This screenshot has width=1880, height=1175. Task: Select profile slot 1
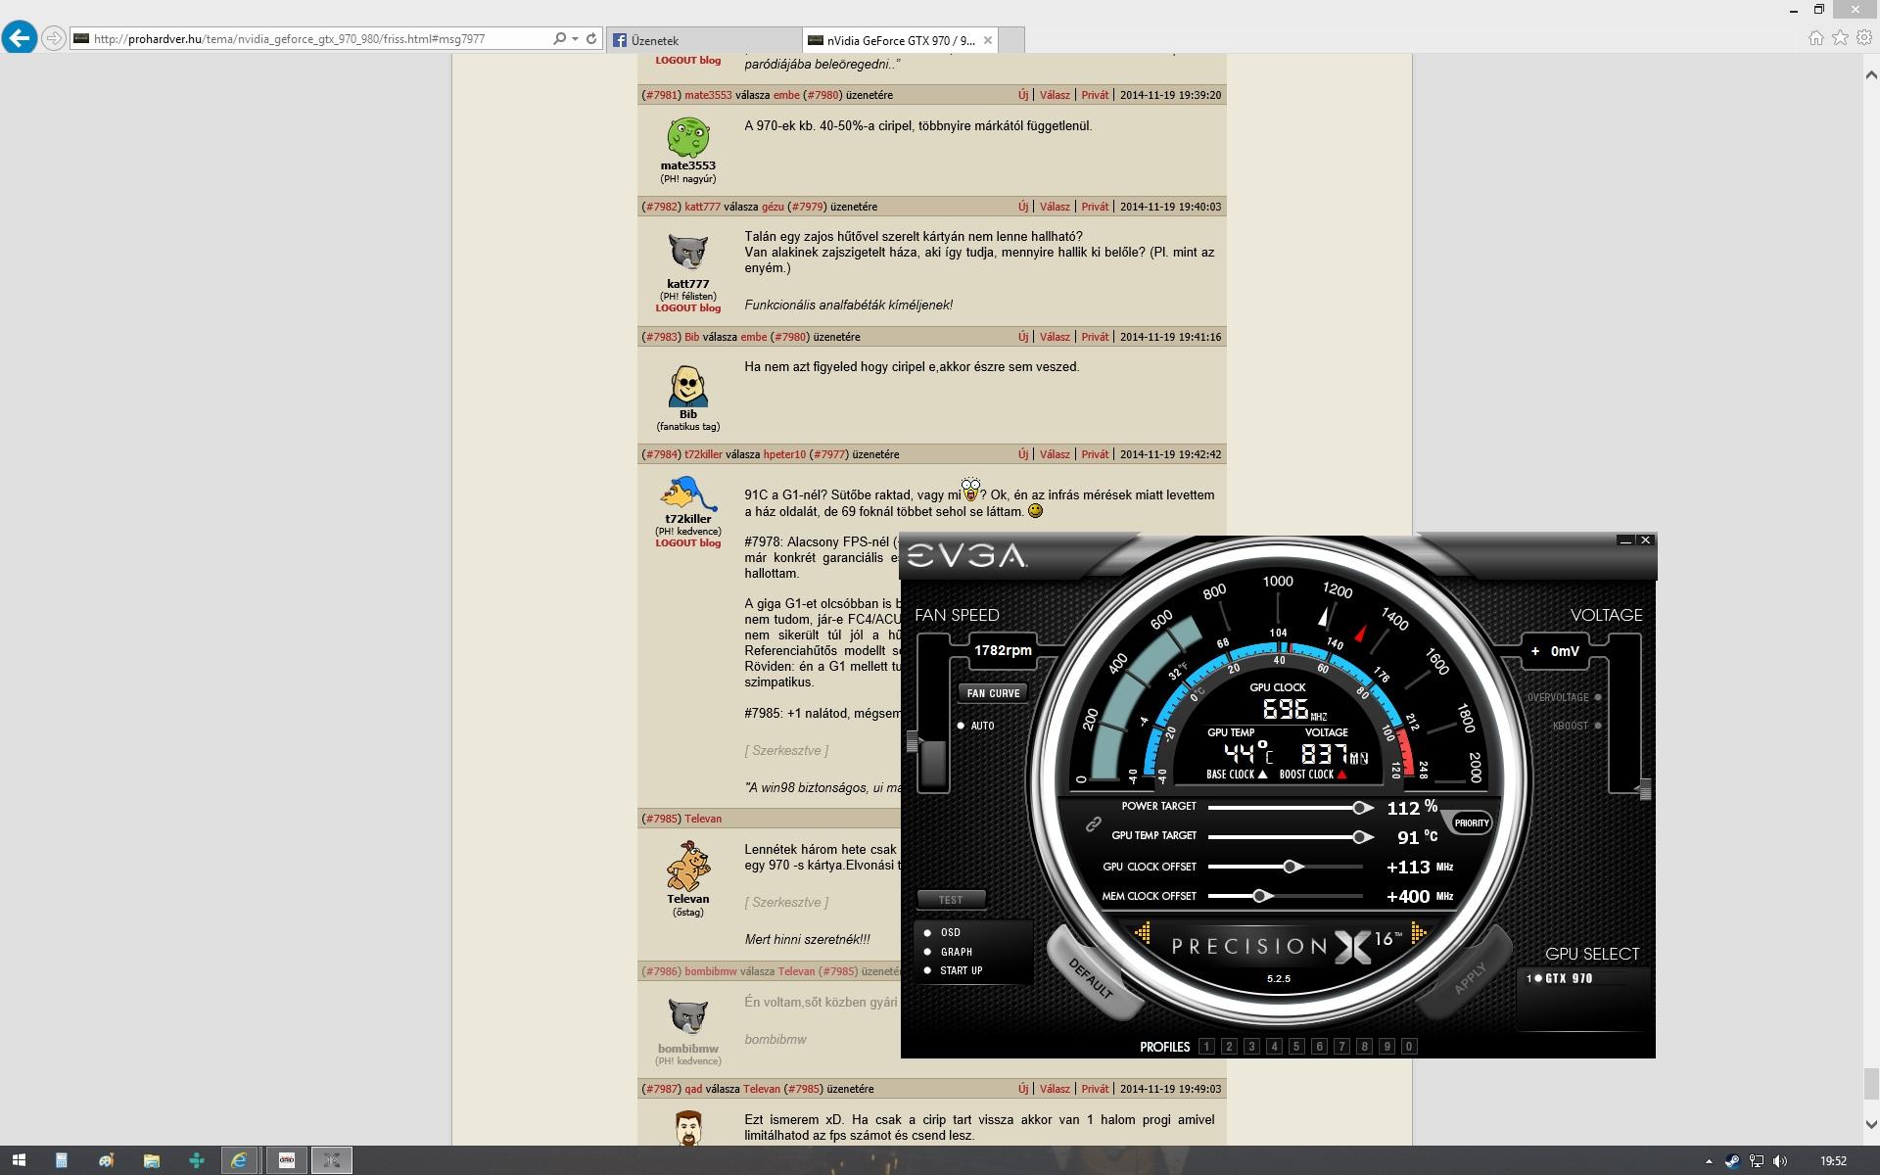point(1206,1047)
